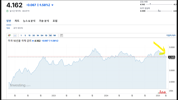Click the 2.0000 y-axis label
178x100 pixels.
coord(172,82)
